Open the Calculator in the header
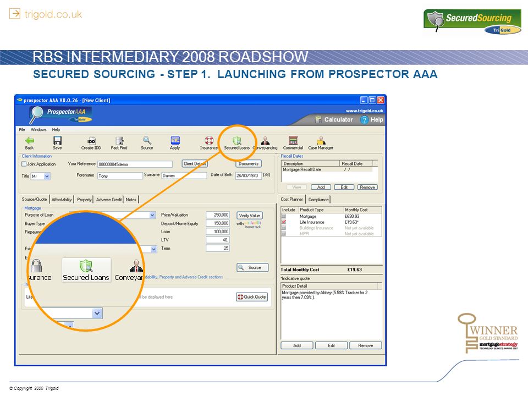 click(334, 119)
